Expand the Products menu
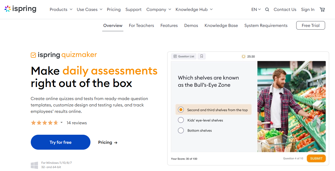 click(x=61, y=9)
